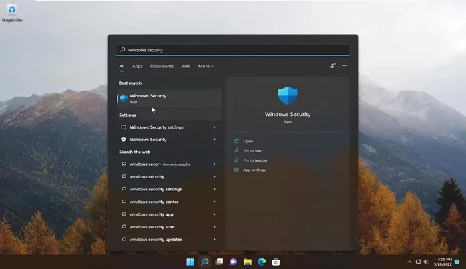
Task: Click the search icon beside 'windows security center'
Action: click(x=124, y=202)
